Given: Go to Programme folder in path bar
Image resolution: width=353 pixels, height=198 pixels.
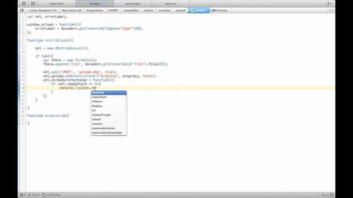Looking at the screenshot, I should pyautogui.click(x=95, y=10).
